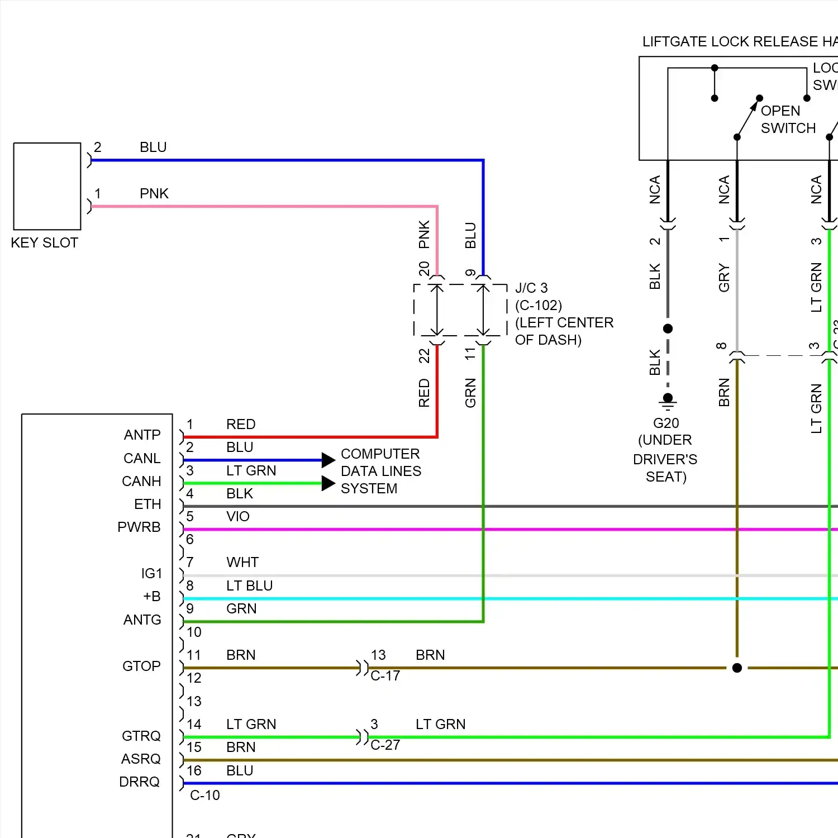Select the (C-102) connector text

pos(539,305)
